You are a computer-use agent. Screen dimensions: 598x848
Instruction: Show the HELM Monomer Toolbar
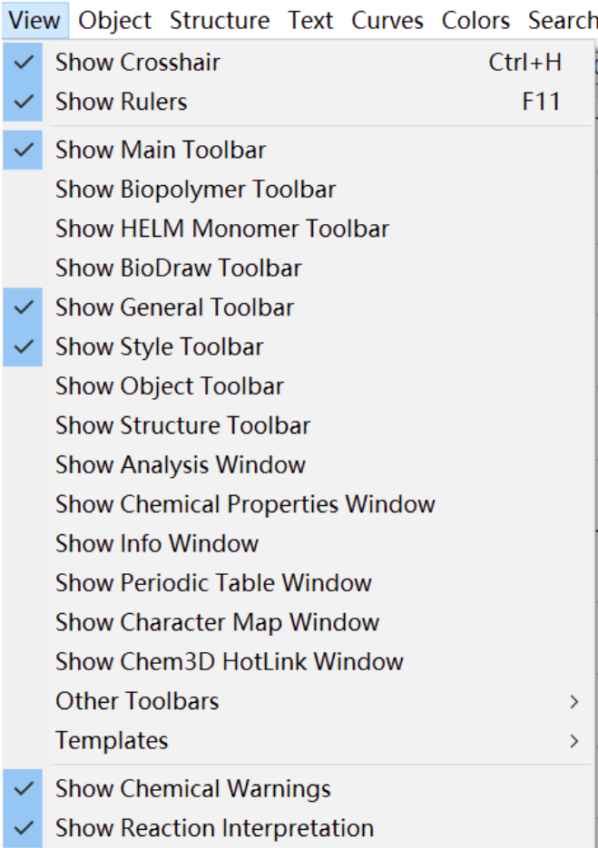click(x=297, y=229)
